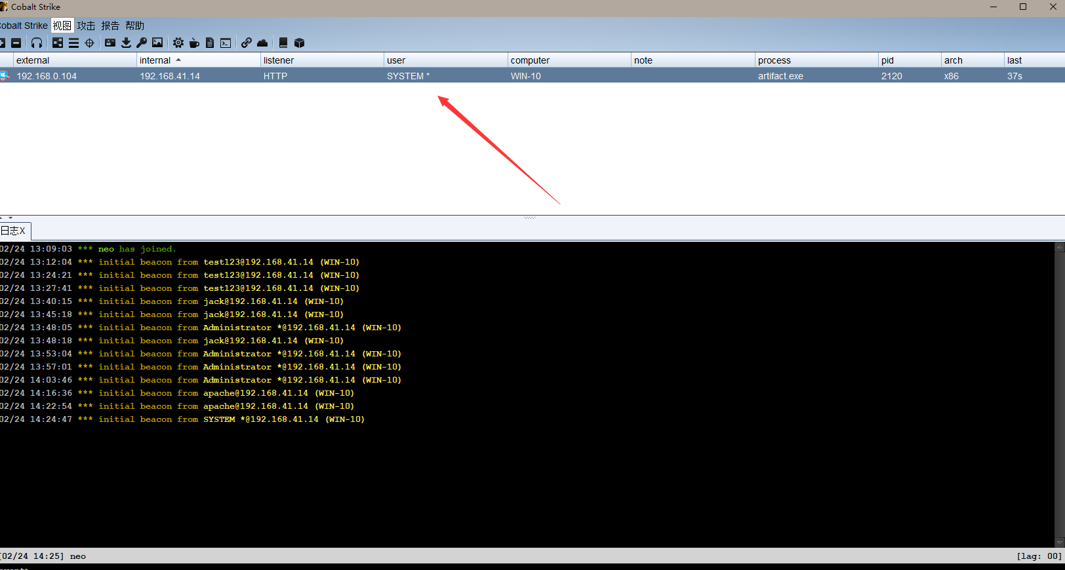
Task: Switch to session table view icon
Action: [x=73, y=43]
